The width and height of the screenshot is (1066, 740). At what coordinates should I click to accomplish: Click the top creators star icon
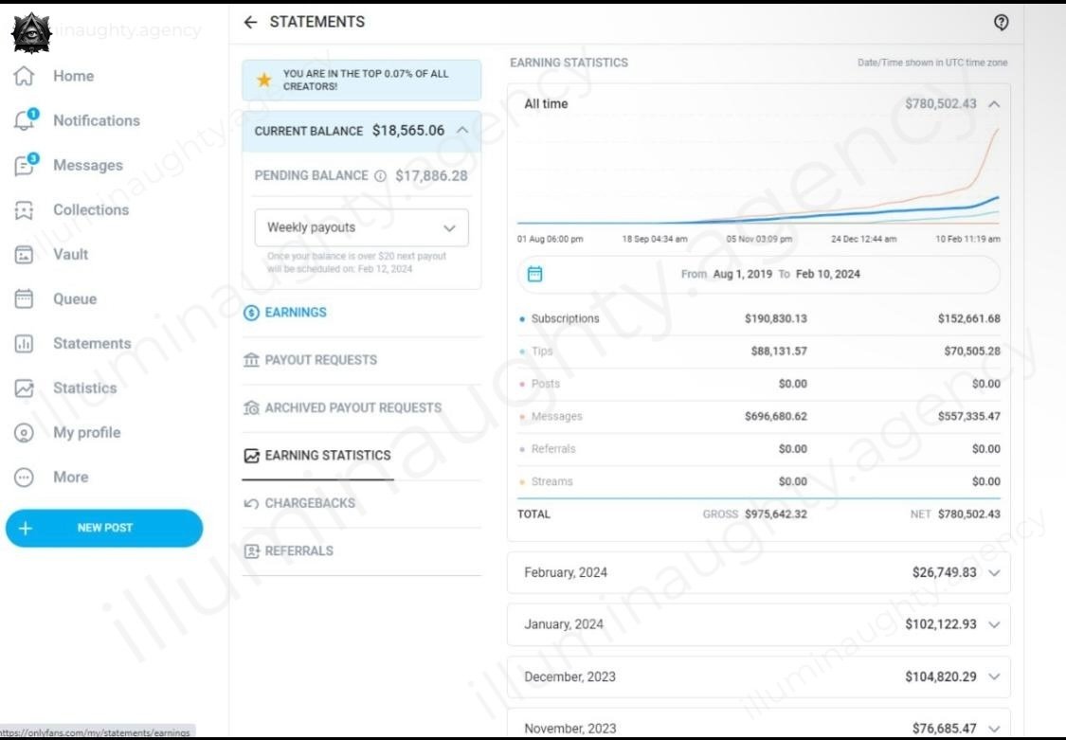point(263,81)
